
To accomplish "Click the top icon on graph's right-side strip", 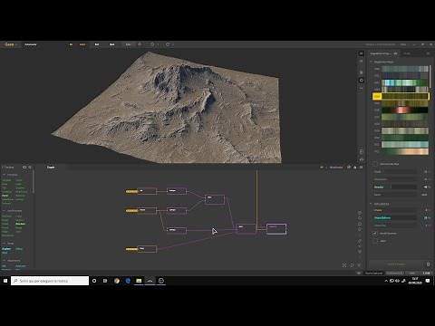I will coord(360,213).
